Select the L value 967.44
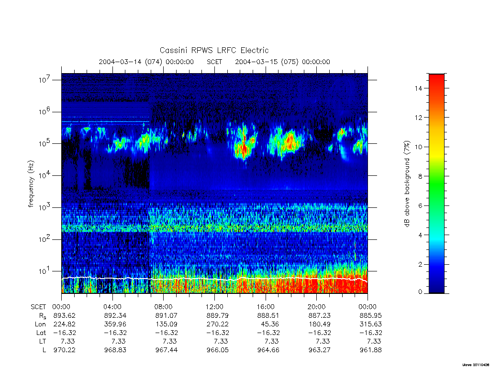Screen dimensions: 490x367 [x=166, y=350]
